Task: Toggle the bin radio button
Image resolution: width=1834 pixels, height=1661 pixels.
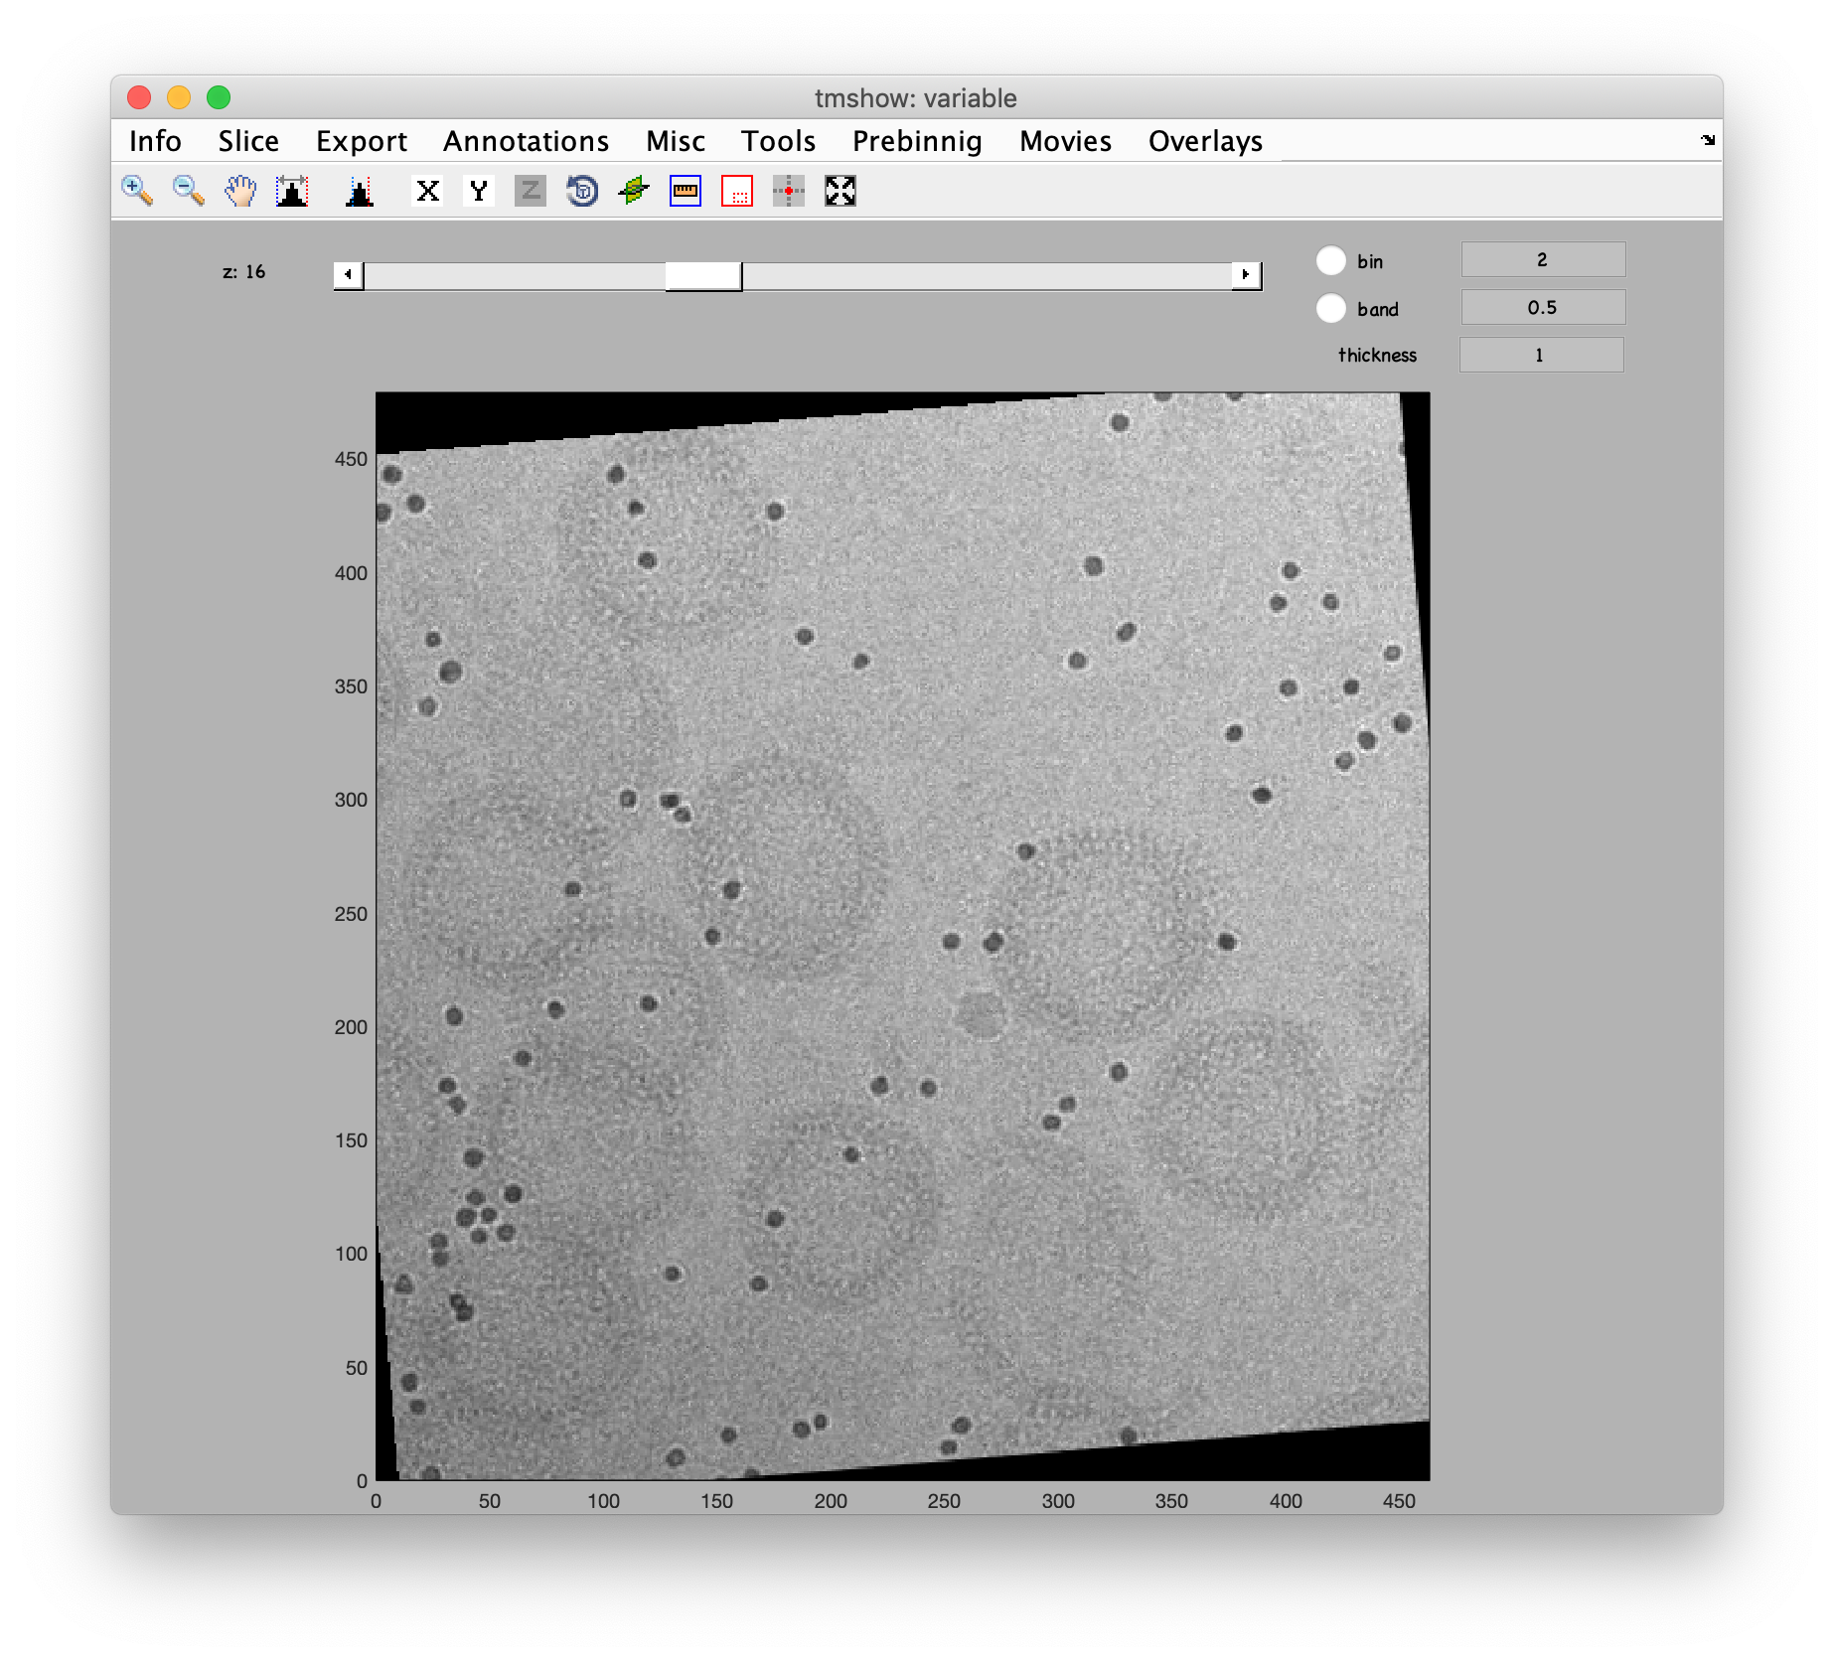Action: [1331, 260]
